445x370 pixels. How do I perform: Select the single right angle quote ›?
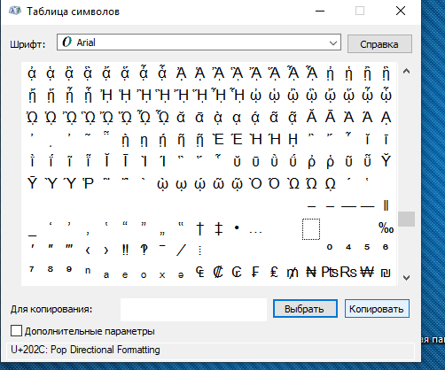(106, 251)
